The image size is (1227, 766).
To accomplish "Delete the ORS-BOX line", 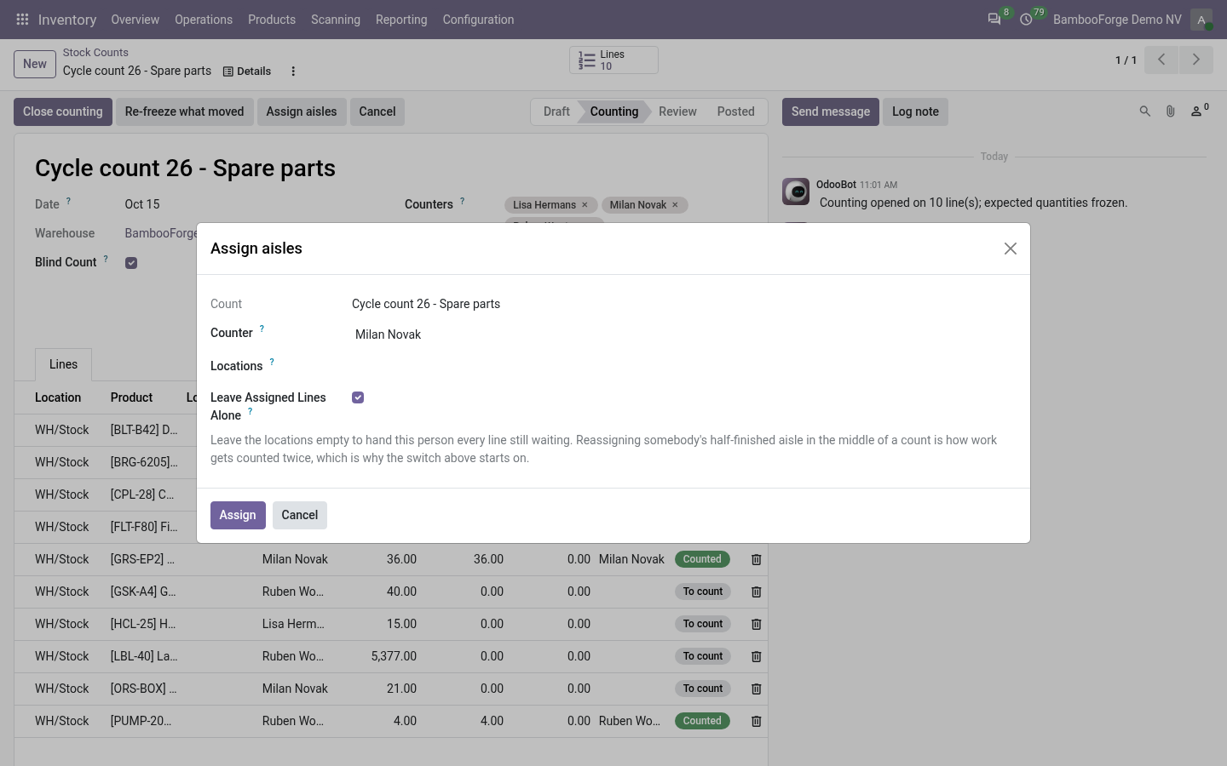I will [x=756, y=689].
